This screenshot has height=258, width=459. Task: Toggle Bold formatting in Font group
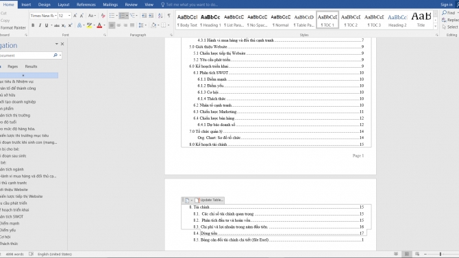(33, 25)
